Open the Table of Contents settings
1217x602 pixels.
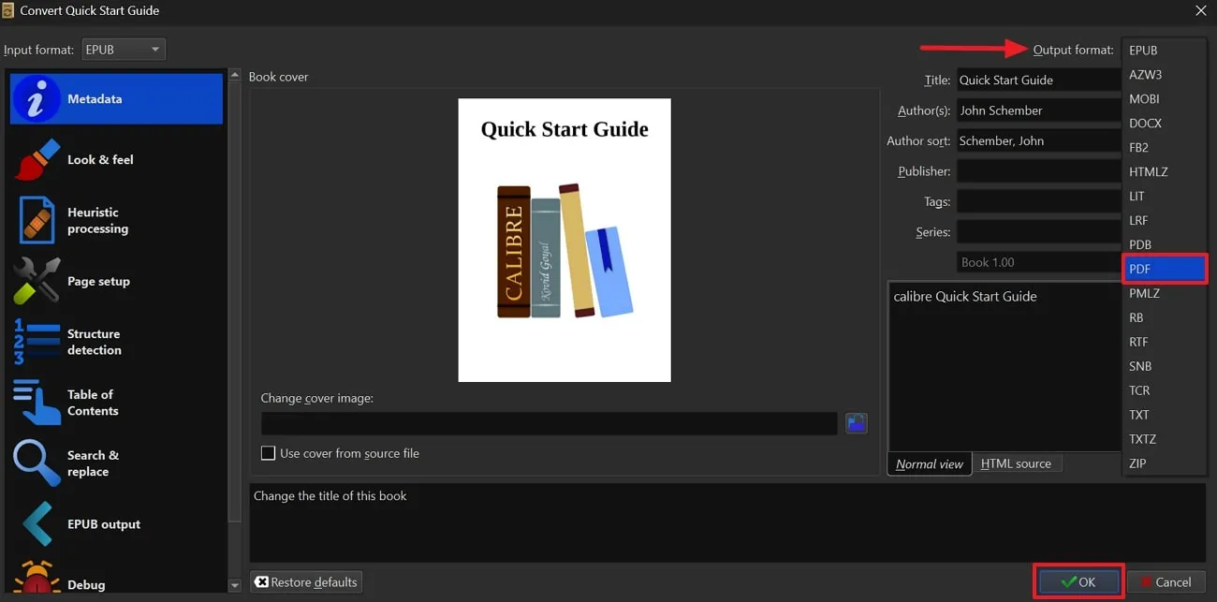coord(115,403)
